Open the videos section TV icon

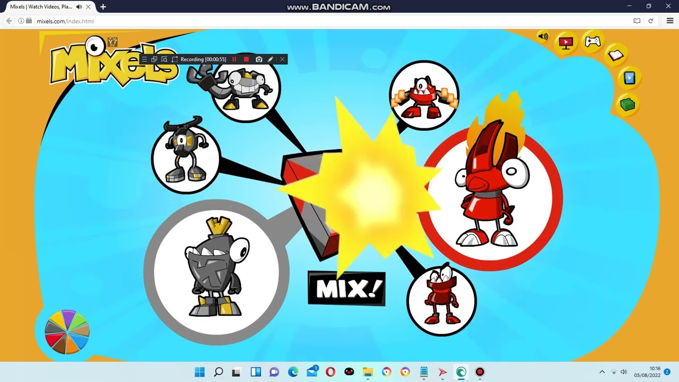click(566, 43)
